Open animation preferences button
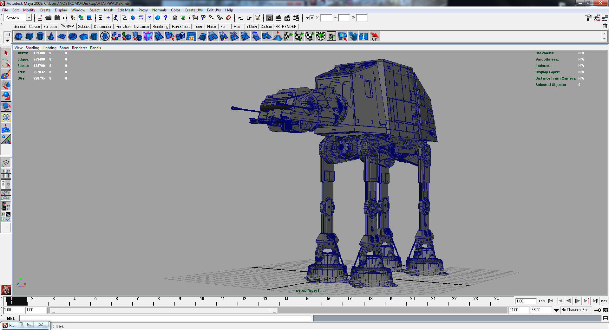Screen dimensions: 609x330 click(606, 310)
